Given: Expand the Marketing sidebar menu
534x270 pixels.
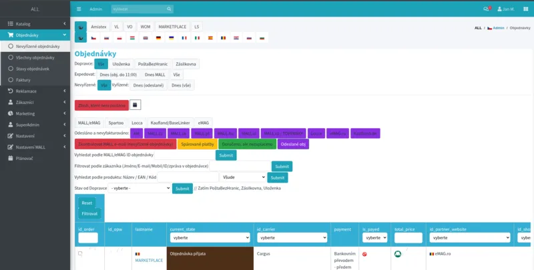Looking at the screenshot, I should click(x=35, y=113).
